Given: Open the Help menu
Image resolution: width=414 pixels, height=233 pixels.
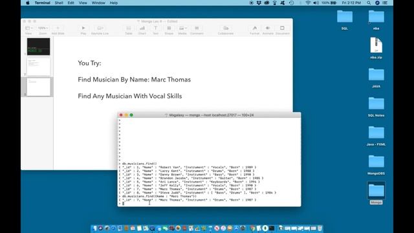Looking at the screenshot, I should click(x=114, y=3).
